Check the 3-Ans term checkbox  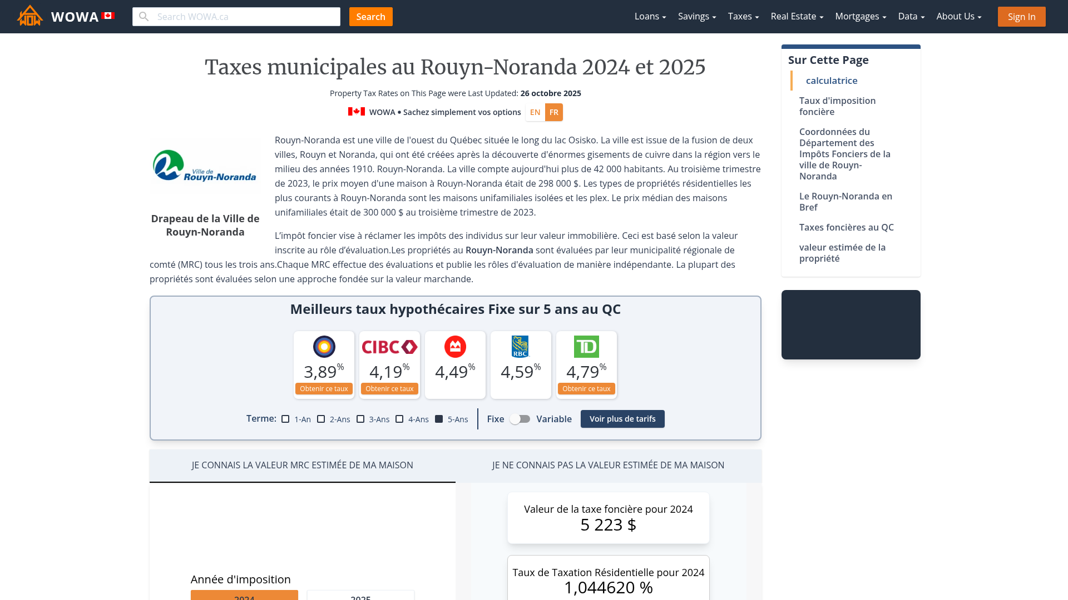click(360, 419)
